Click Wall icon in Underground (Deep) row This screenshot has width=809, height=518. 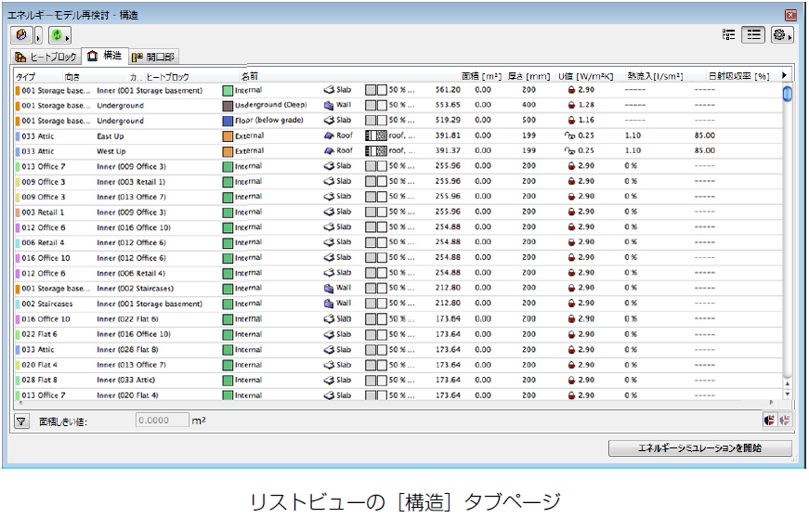329,105
